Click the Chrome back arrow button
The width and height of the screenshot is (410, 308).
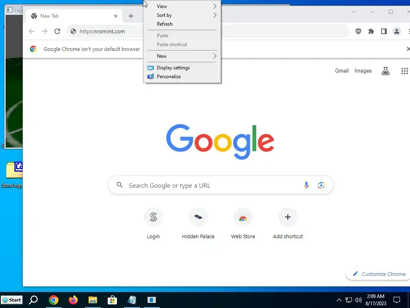pos(32,31)
